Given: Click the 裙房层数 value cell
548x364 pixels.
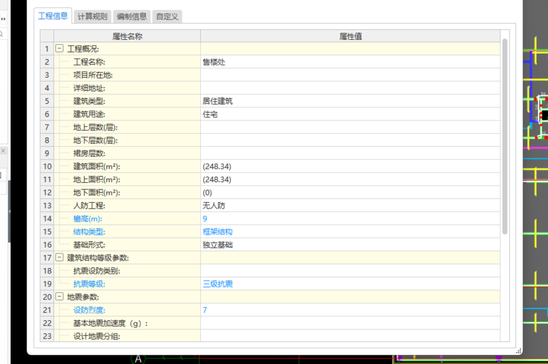Looking at the screenshot, I should [x=350, y=153].
